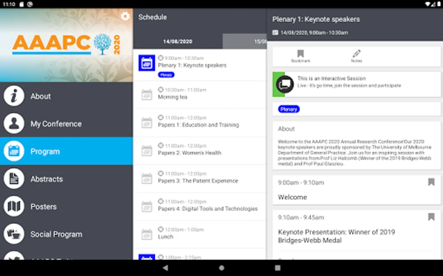
Task: Join the Interactive Session banner
Action: 357,84
